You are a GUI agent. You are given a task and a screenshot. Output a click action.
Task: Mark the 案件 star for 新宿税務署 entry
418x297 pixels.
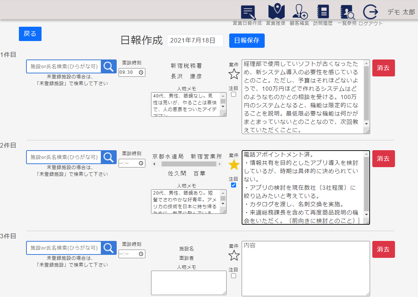[x=234, y=74]
